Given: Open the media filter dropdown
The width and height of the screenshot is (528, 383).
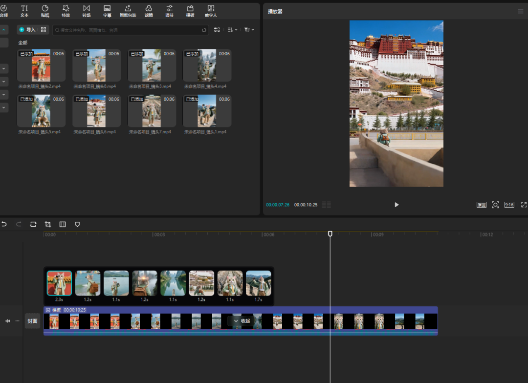Looking at the screenshot, I should point(249,30).
